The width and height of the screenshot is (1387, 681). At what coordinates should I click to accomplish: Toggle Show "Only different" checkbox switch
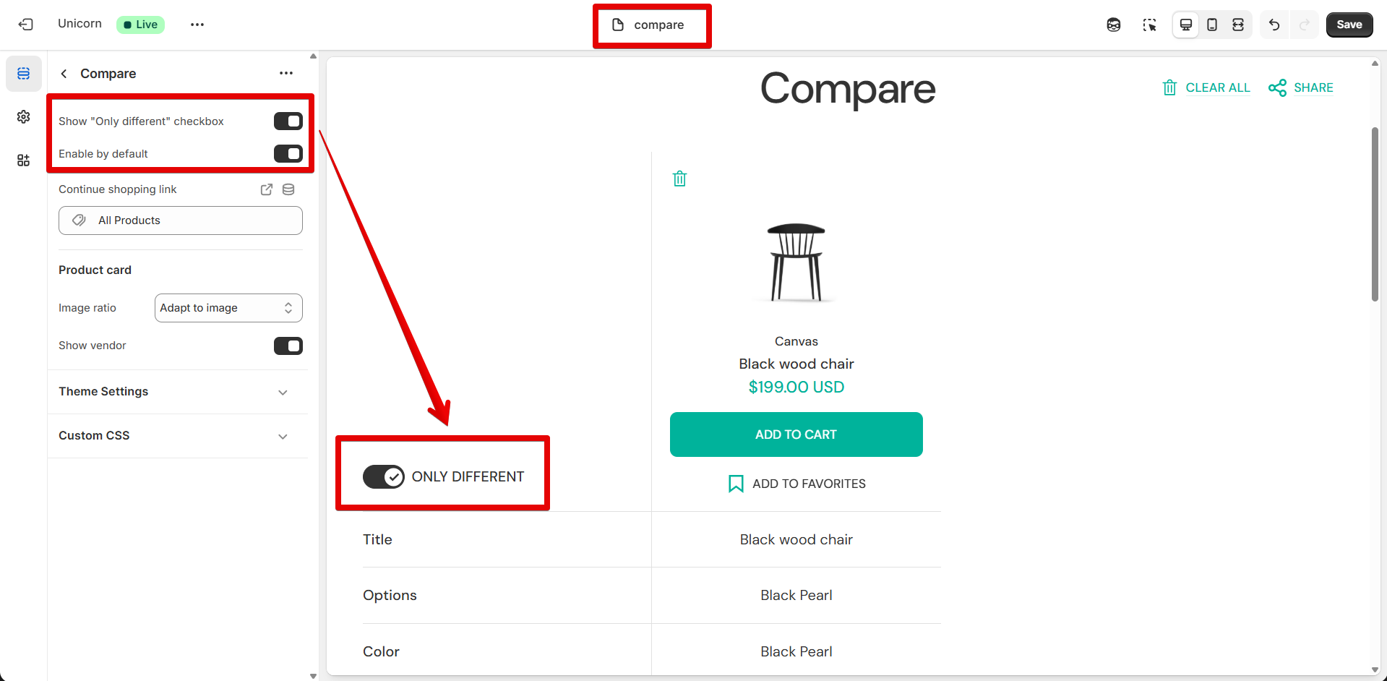pos(288,121)
